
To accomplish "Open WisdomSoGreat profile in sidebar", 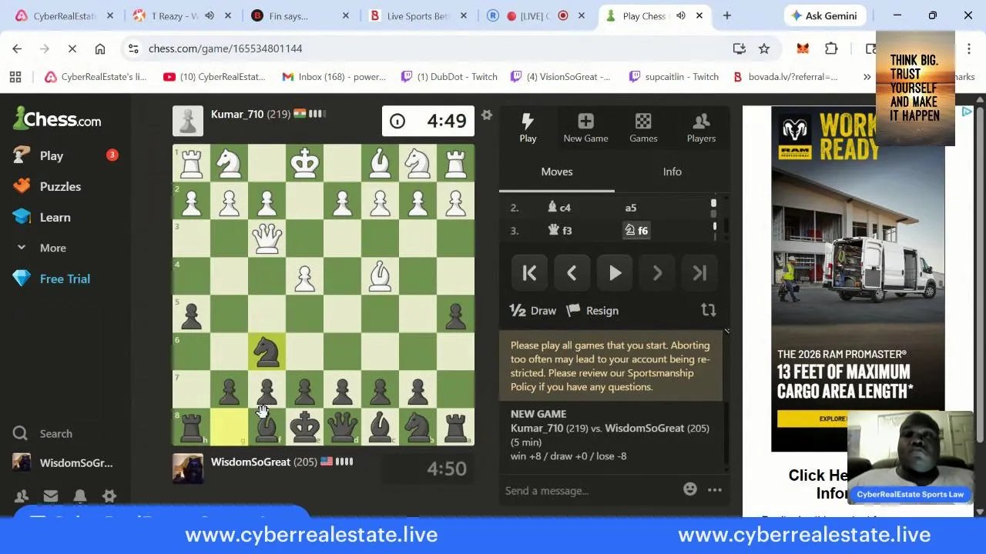I will [x=63, y=462].
